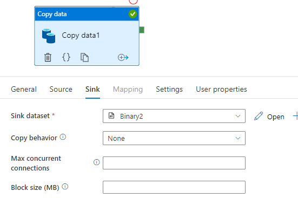
Task: View activity JSON code with braces icon
Action: pos(66,57)
